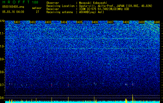This screenshot has width=163, height=103.
Task: Click the 1.0 frequency axis label
Action: click(x=2, y=46)
